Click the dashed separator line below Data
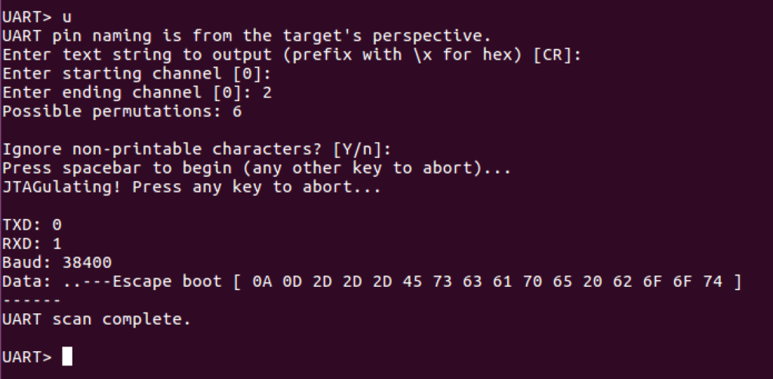Image resolution: width=773 pixels, height=379 pixels. (x=32, y=300)
